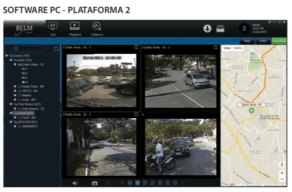
Task: Select camera 3 tree-lined street feed
Action: pos(102,147)
